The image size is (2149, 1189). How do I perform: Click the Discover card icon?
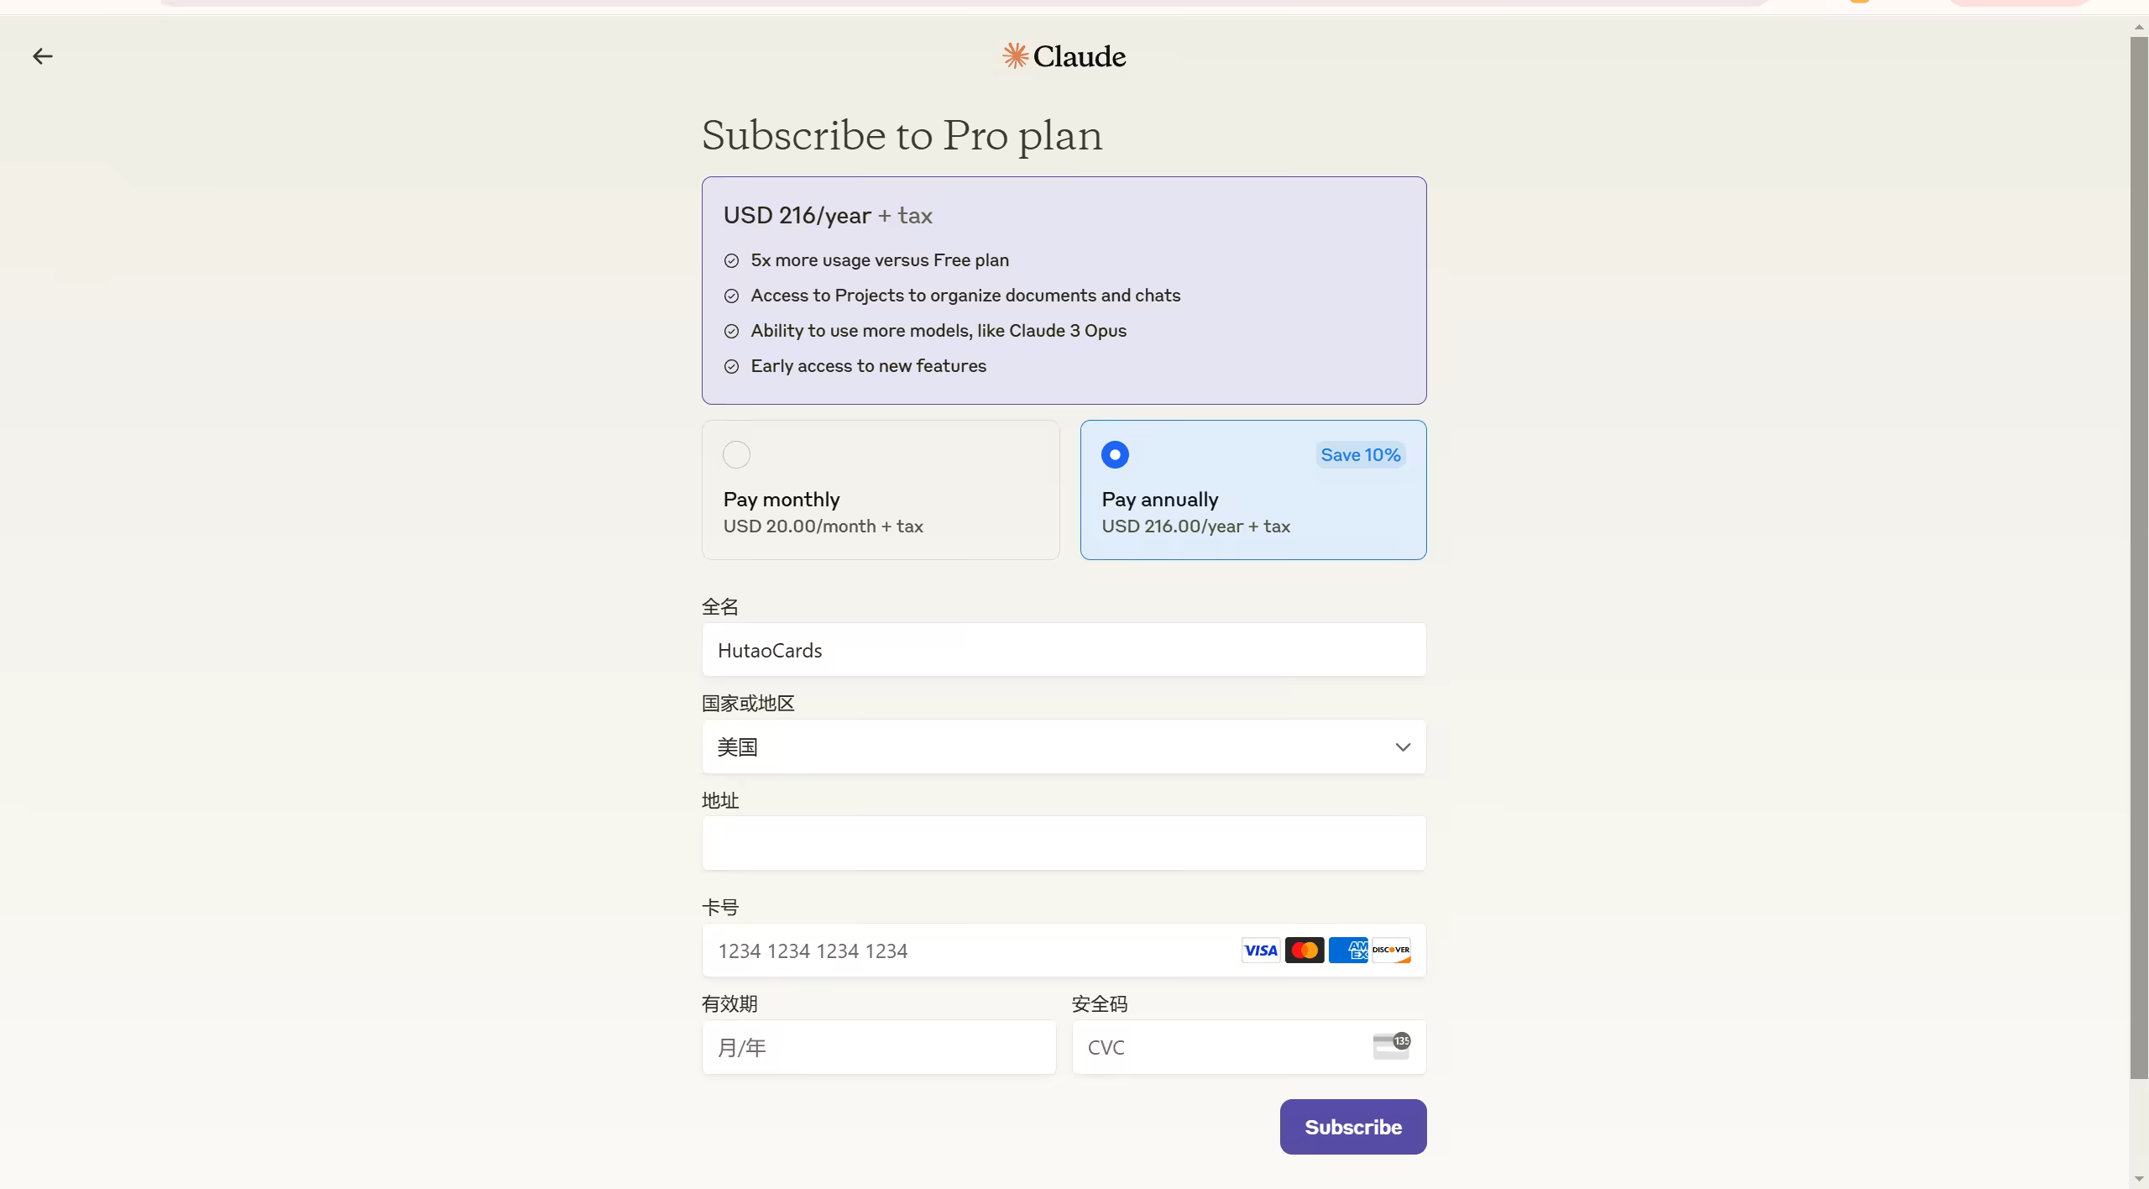click(x=1391, y=951)
